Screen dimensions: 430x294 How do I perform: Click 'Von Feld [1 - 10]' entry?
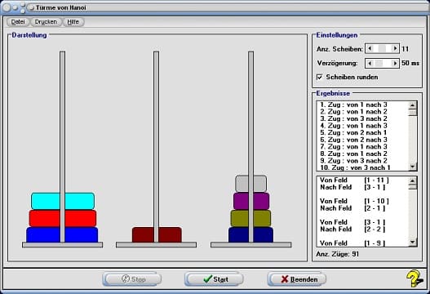coord(354,201)
